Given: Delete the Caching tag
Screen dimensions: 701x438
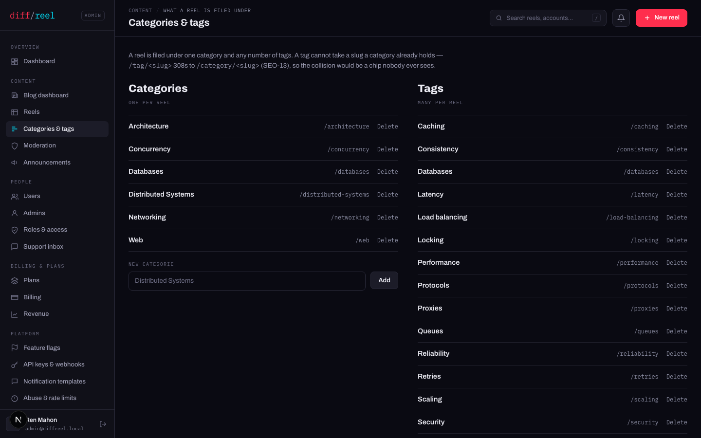Looking at the screenshot, I should pyautogui.click(x=677, y=127).
